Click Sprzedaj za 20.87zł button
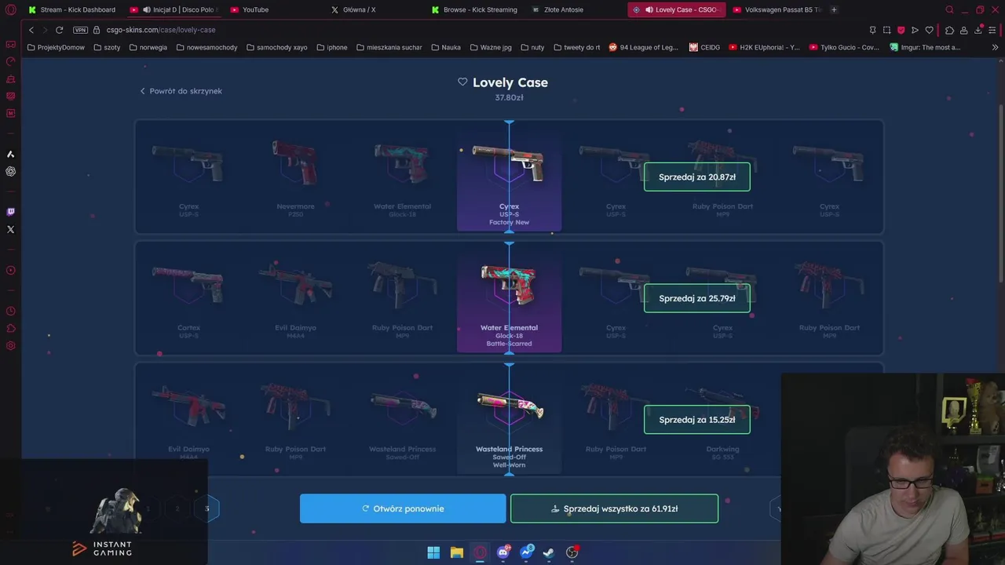This screenshot has width=1005, height=565. (x=697, y=177)
